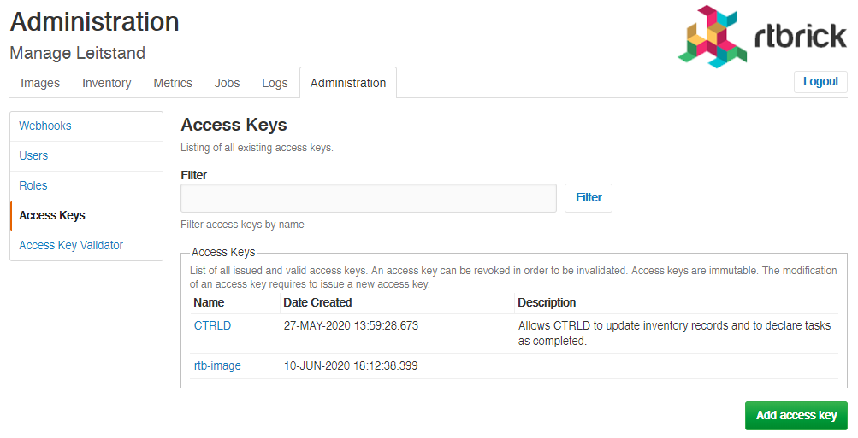Open the CTRLD access key
The image size is (858, 438).
212,325
